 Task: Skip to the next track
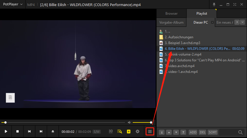[x=41, y=131]
